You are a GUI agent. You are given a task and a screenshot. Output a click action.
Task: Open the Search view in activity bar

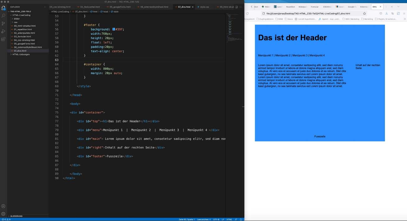(x=3, y=15)
